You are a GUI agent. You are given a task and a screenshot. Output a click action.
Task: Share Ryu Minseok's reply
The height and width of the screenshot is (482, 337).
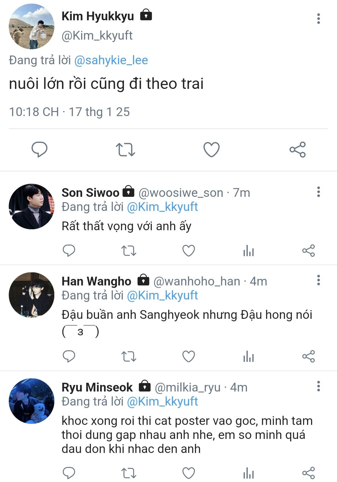click(309, 473)
